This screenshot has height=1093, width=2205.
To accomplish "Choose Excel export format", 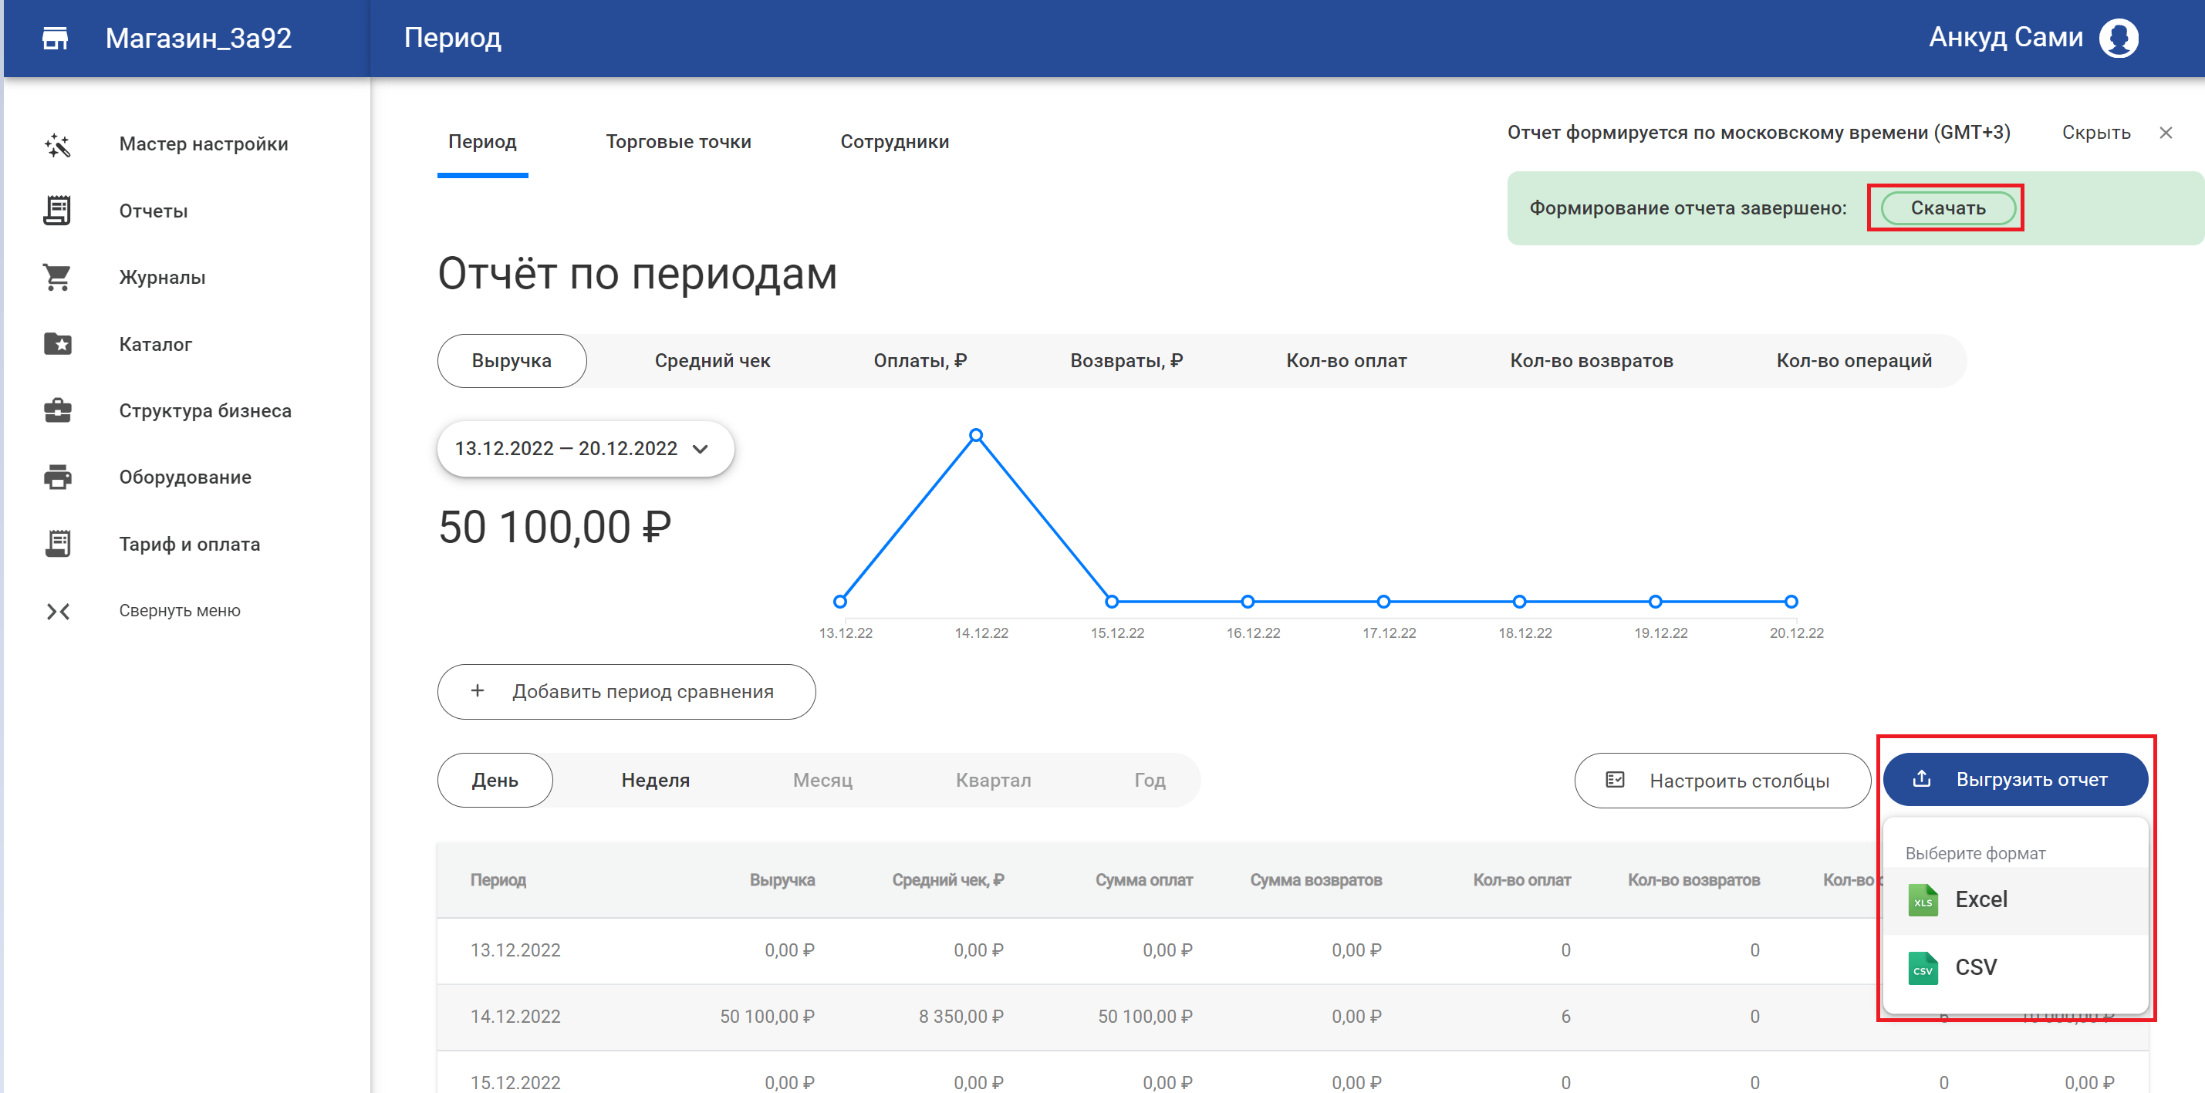I will pyautogui.click(x=2016, y=900).
